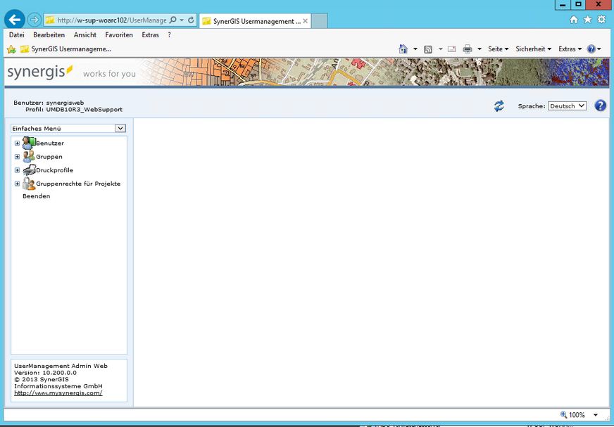Click the settings gear icon at top right
This screenshot has width=614, height=427.
(x=601, y=20)
